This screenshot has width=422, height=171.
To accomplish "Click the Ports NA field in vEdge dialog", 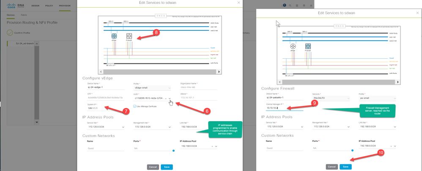I will [152, 149].
